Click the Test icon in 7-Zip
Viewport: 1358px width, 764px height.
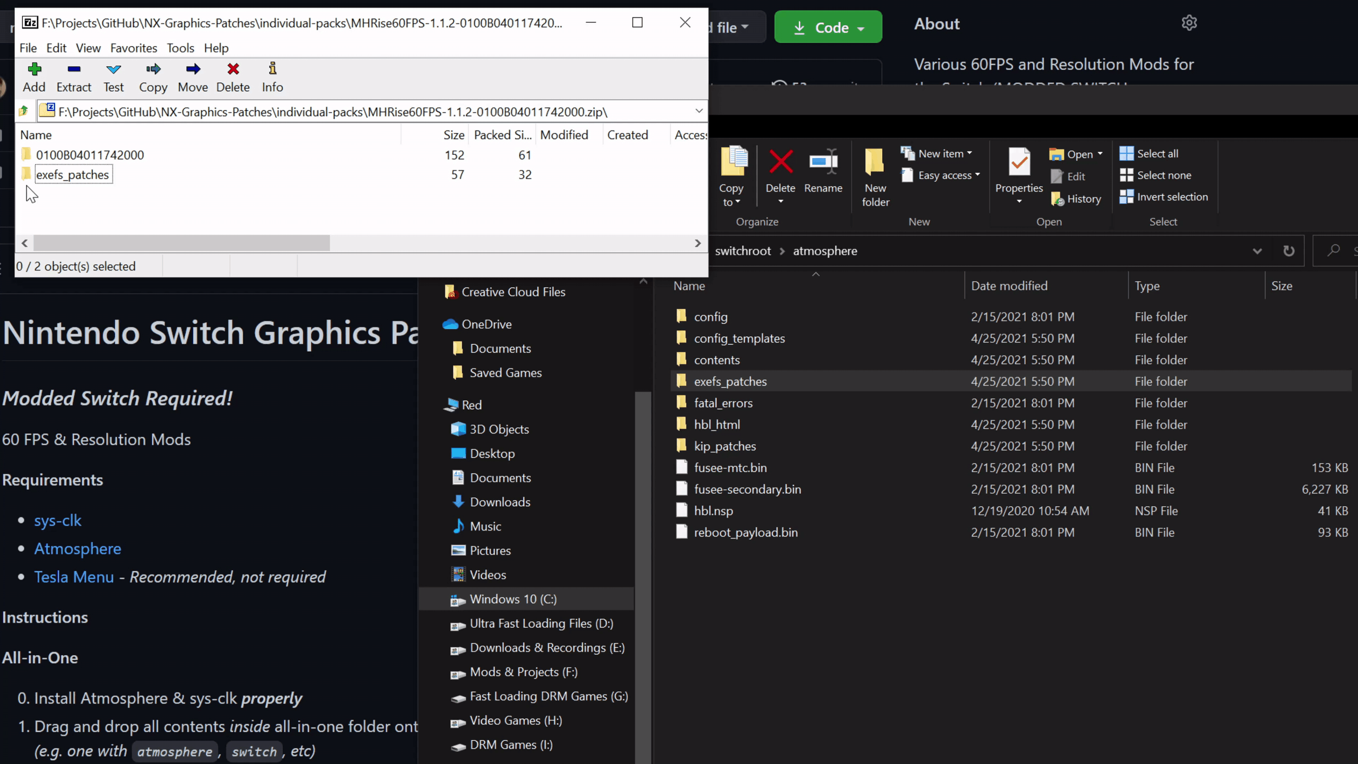point(114,69)
